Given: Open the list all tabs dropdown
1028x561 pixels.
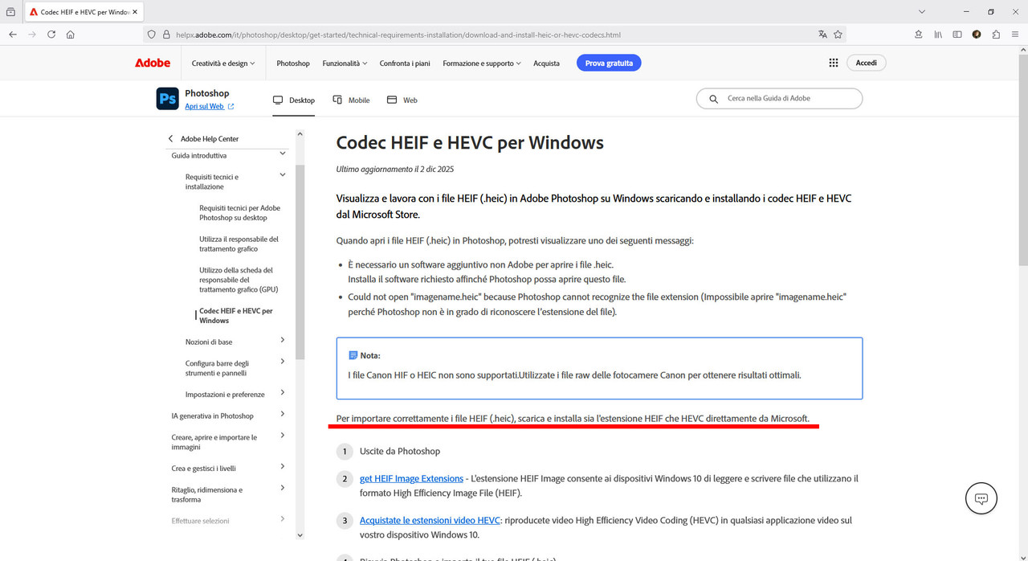Looking at the screenshot, I should click(x=920, y=12).
